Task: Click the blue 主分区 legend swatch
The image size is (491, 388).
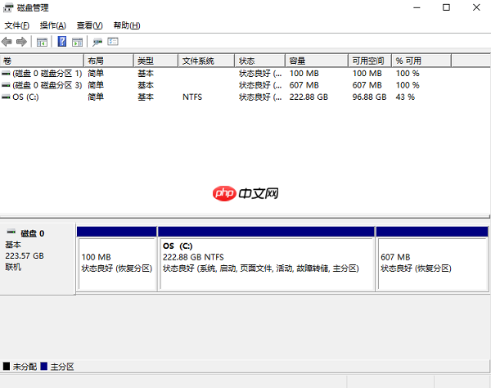Action: [44, 366]
